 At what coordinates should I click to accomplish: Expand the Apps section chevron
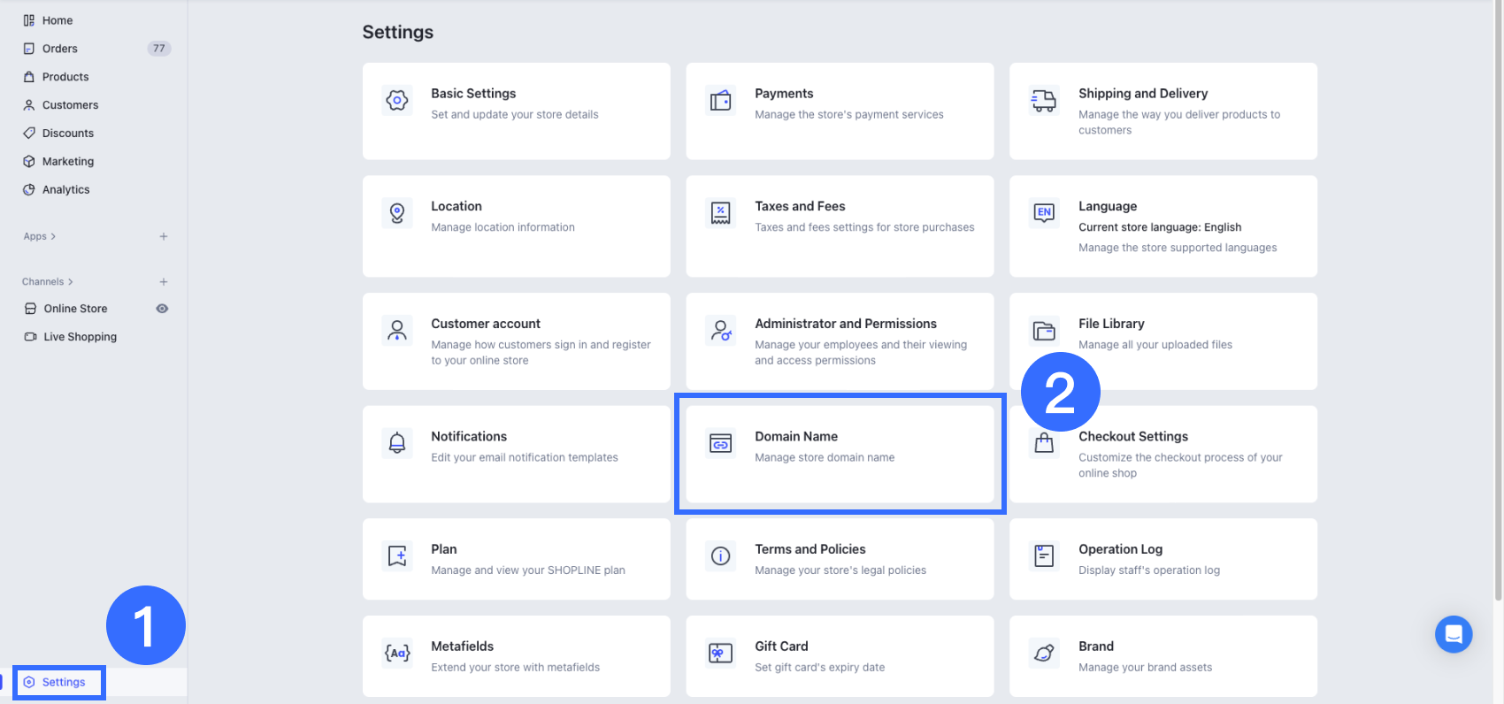pos(53,236)
